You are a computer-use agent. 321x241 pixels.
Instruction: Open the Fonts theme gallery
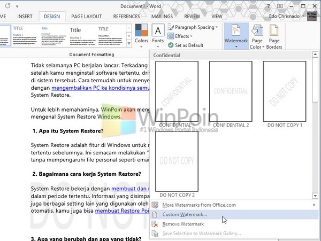(158, 36)
